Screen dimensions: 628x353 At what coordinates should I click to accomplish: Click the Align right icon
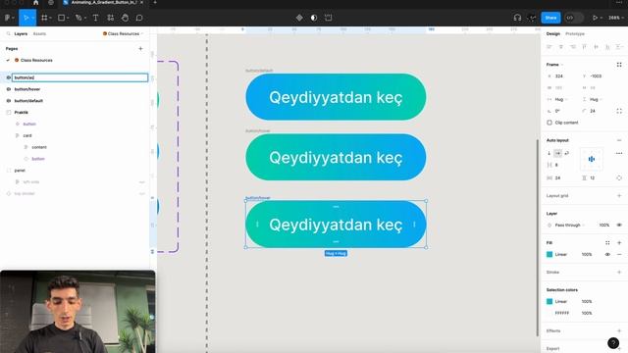tap(573, 47)
